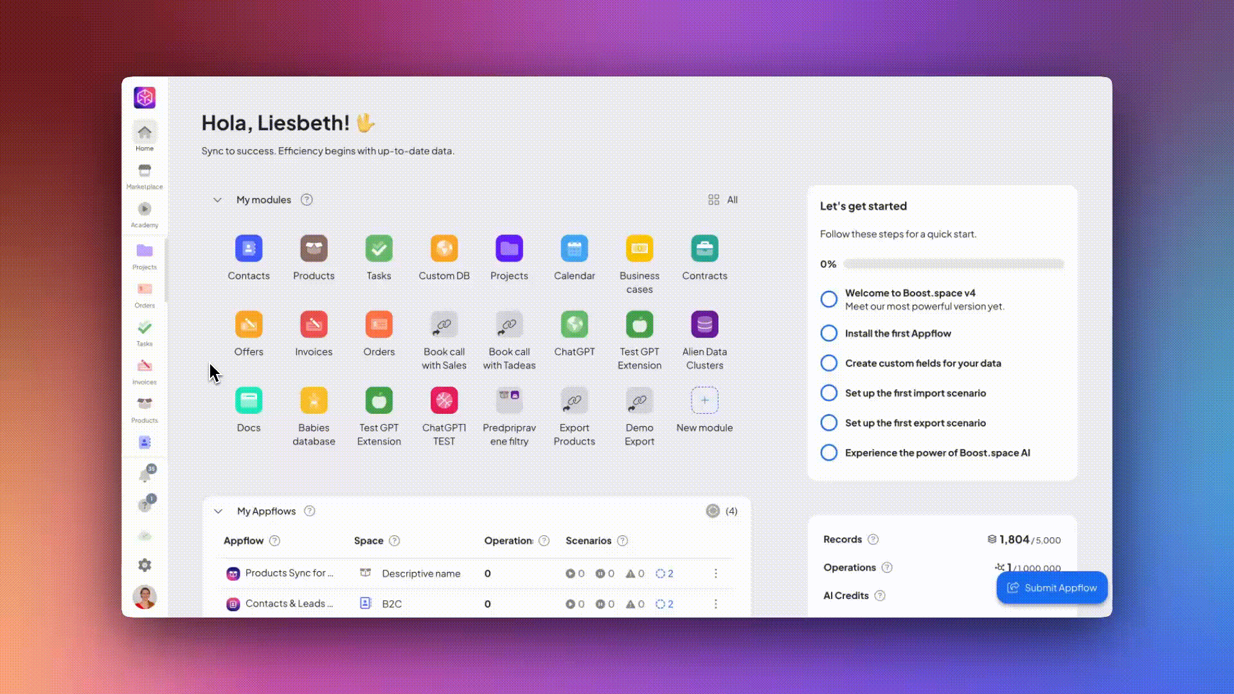1234x694 pixels.
Task: Collapse the My Appflows section chevron
Action: click(x=218, y=512)
